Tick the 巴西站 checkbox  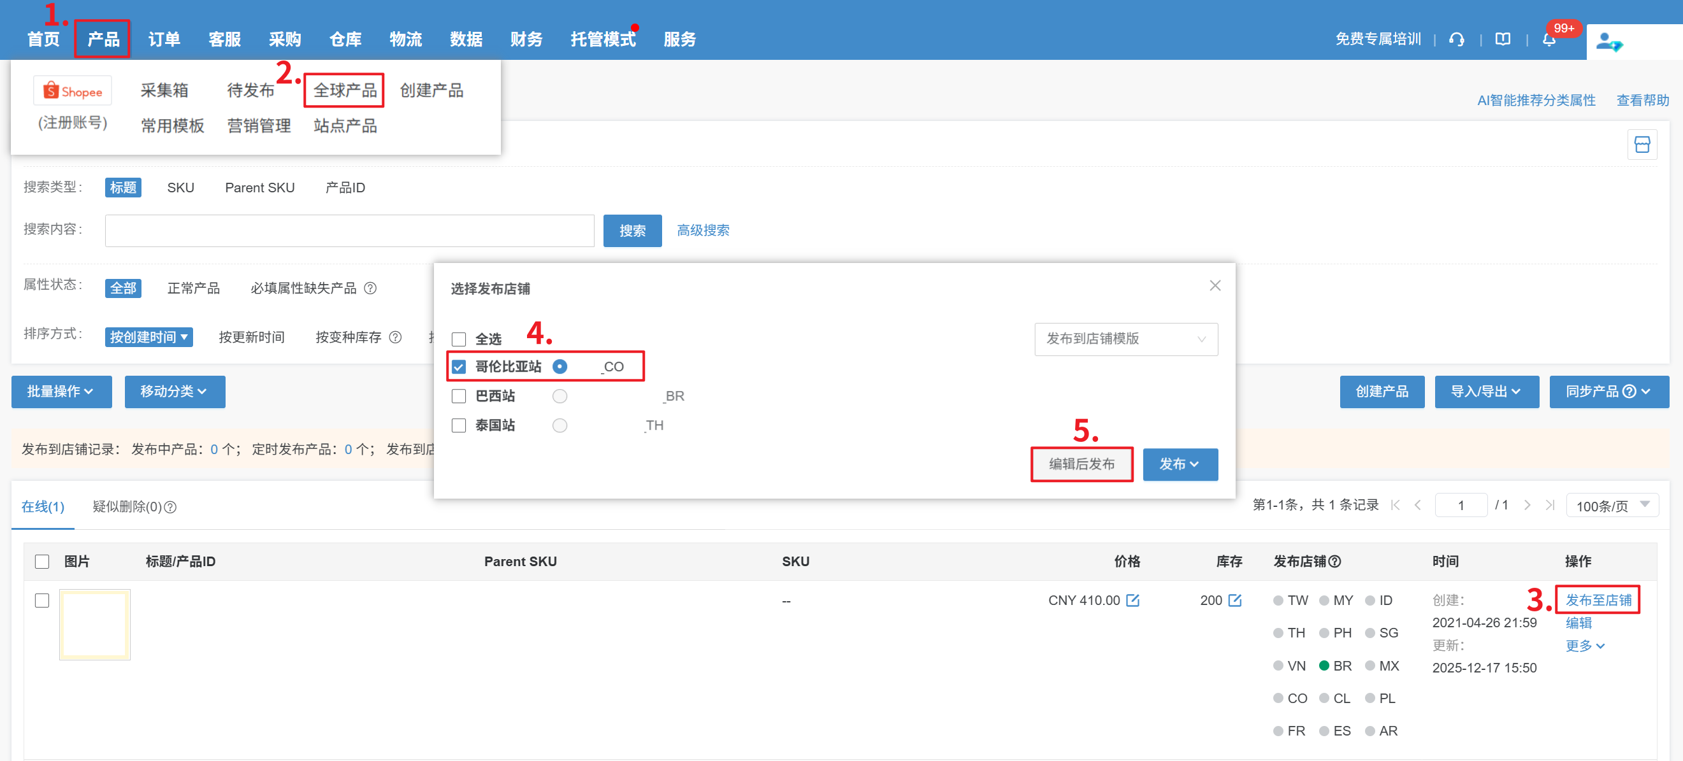(459, 396)
